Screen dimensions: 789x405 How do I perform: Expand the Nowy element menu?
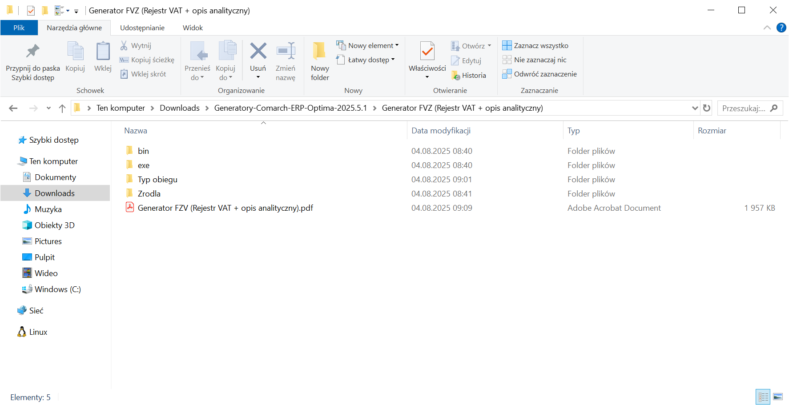(x=367, y=45)
